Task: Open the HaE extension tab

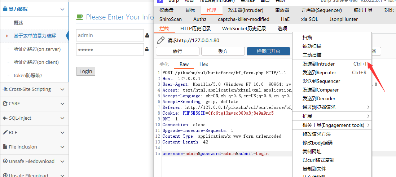Action: click(x=285, y=19)
